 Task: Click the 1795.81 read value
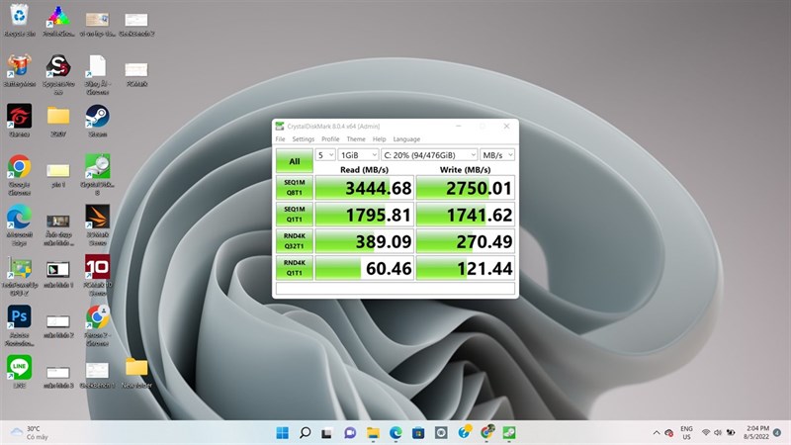point(364,215)
